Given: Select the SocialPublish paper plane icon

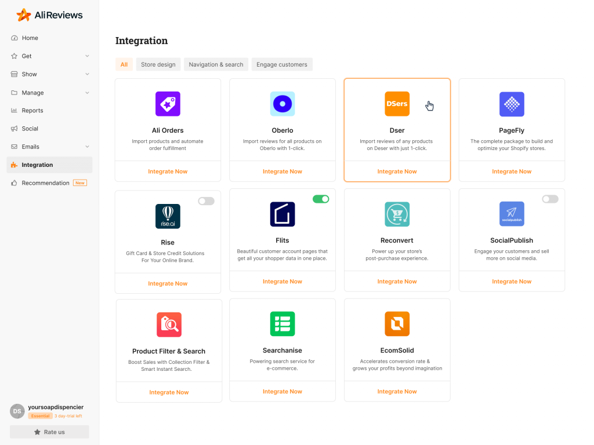Looking at the screenshot, I should [x=512, y=214].
